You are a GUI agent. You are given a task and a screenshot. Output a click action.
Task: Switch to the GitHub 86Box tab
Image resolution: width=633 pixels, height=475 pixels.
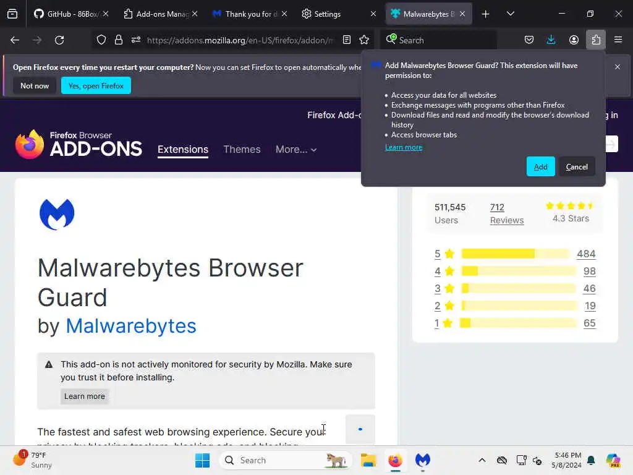click(x=67, y=14)
